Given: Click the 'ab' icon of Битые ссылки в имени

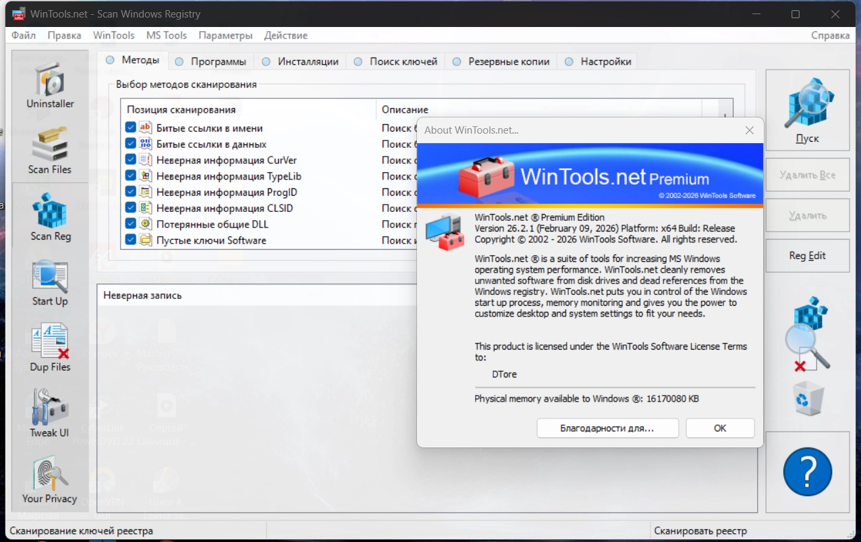Looking at the screenshot, I should (x=146, y=128).
